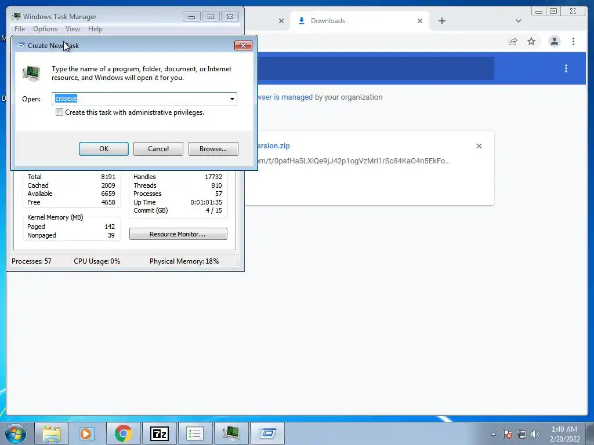Click CPU Usage: 0% in status bar
The width and height of the screenshot is (594, 445).
[97, 261]
